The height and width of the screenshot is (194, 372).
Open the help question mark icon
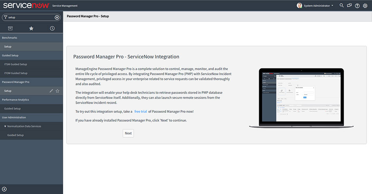357,6
